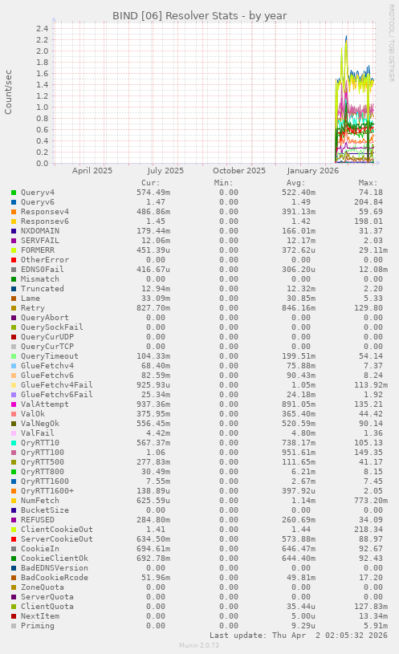The width and height of the screenshot is (399, 654).
Task: Click the ValOk legend label
Action: pos(33,414)
